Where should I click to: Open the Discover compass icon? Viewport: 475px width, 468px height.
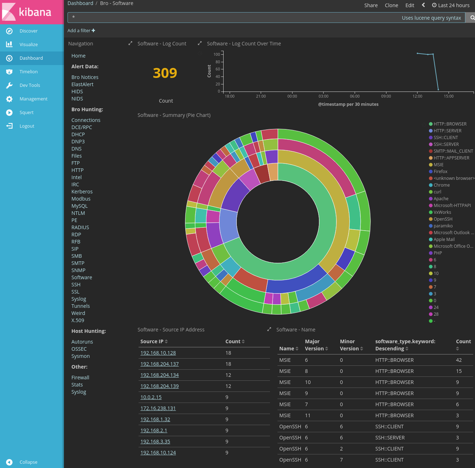pos(9,31)
